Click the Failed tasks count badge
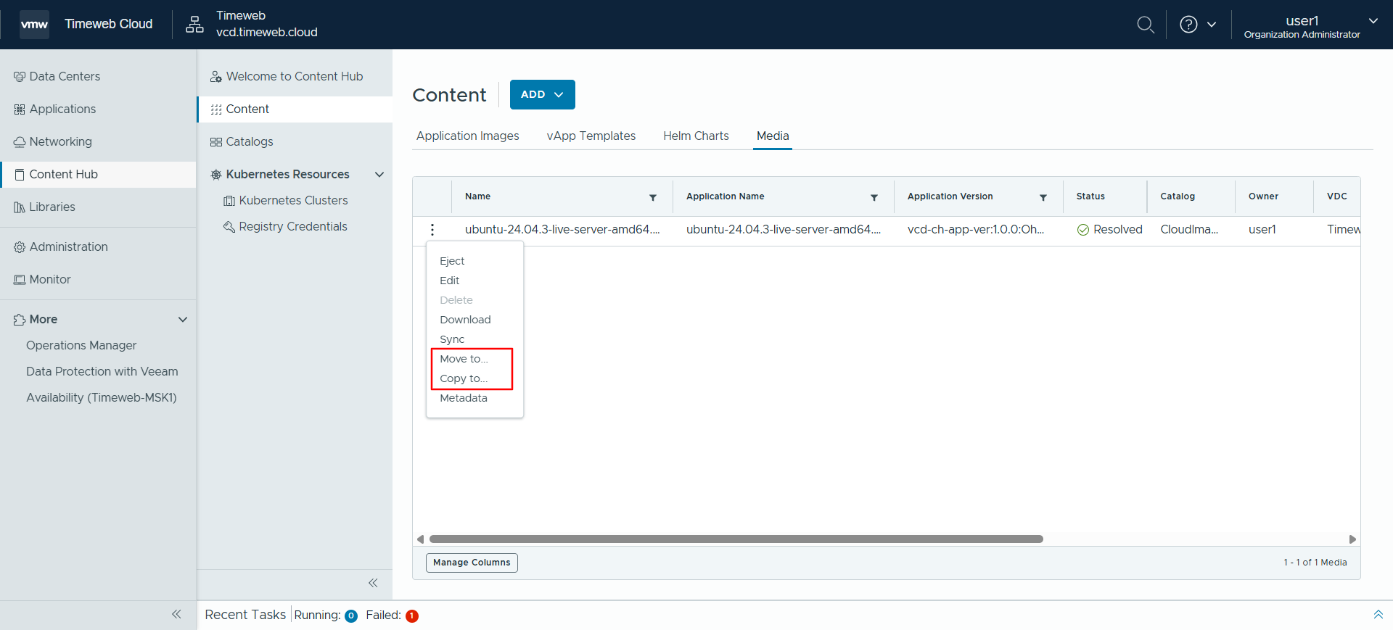The height and width of the screenshot is (630, 1393). (412, 616)
